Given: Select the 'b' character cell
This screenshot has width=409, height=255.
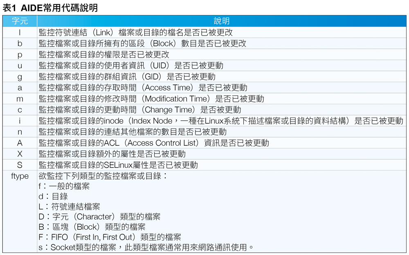Looking at the screenshot, I should [x=20, y=44].
